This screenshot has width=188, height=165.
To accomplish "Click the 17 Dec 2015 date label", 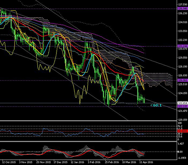I will click(x=61, y=162).
